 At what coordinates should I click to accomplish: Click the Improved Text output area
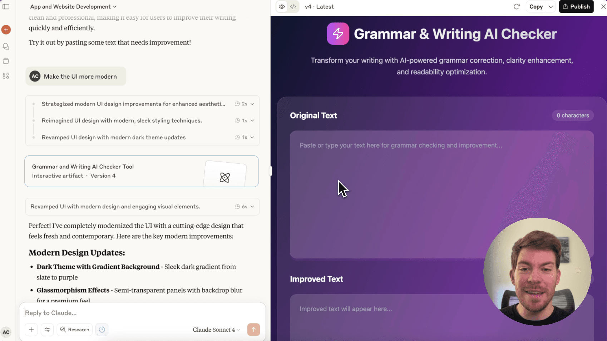(442, 317)
